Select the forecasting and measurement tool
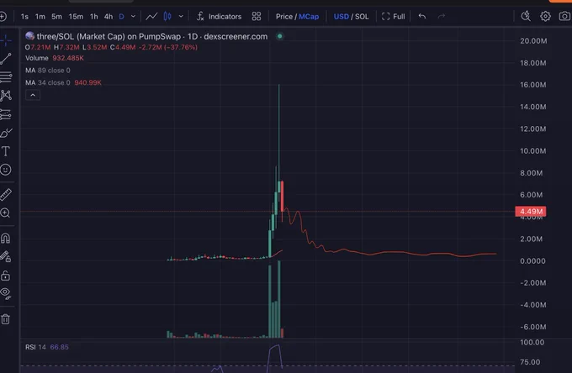Screen dimensions: 572x373 [6, 114]
